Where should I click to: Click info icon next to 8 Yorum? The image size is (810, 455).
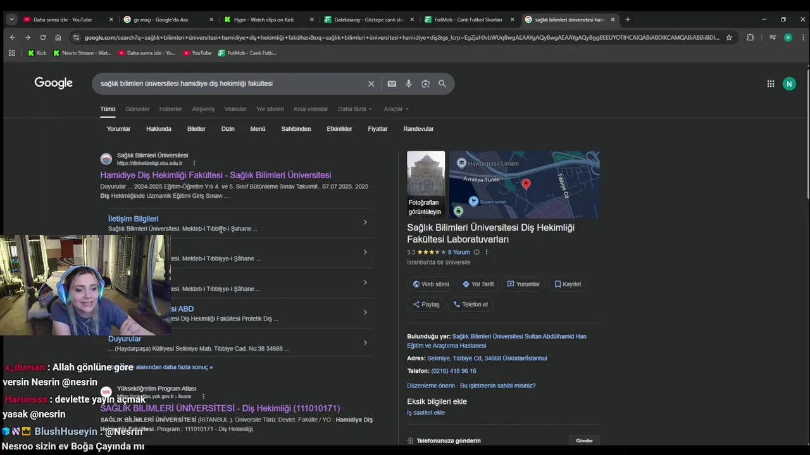click(477, 252)
